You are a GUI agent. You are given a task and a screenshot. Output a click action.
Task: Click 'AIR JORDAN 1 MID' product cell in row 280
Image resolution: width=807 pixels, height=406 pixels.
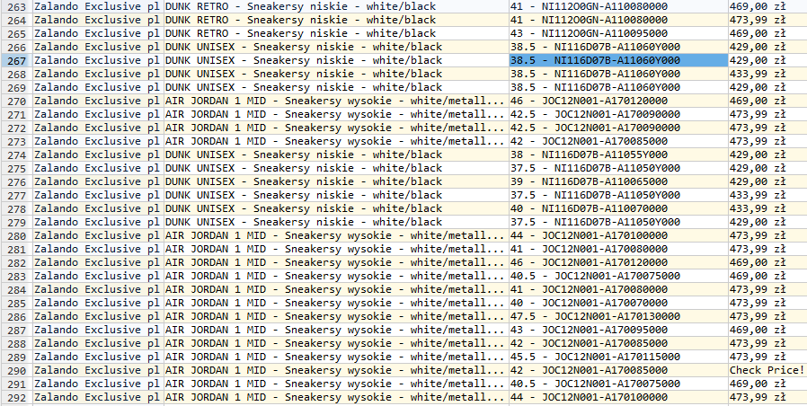(x=337, y=235)
